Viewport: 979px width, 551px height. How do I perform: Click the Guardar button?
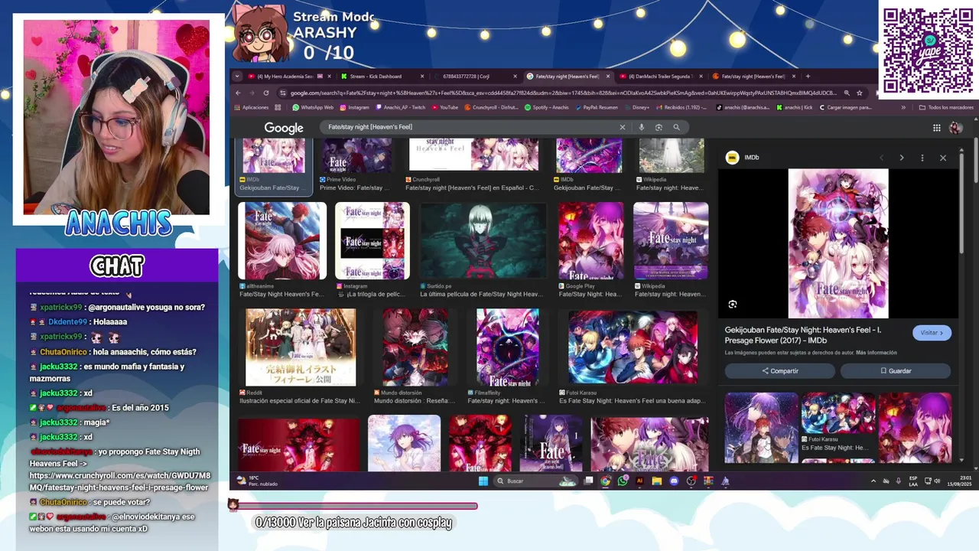point(896,371)
